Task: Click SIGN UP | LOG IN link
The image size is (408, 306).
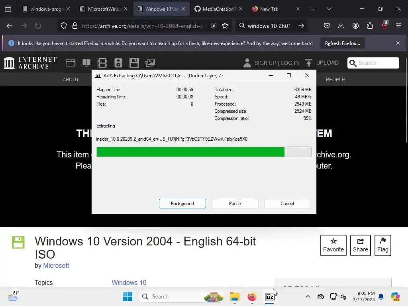Action: pos(277,63)
